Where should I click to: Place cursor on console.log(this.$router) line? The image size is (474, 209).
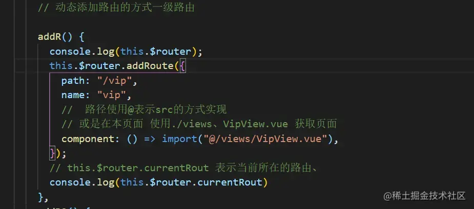click(126, 52)
